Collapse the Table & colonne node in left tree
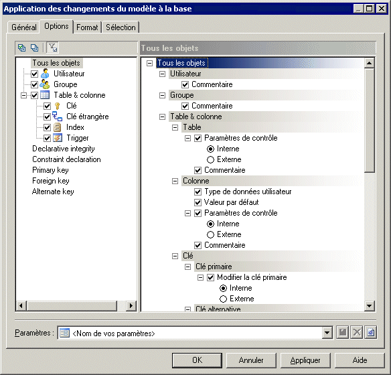The width and height of the screenshot is (391, 375). (x=23, y=95)
